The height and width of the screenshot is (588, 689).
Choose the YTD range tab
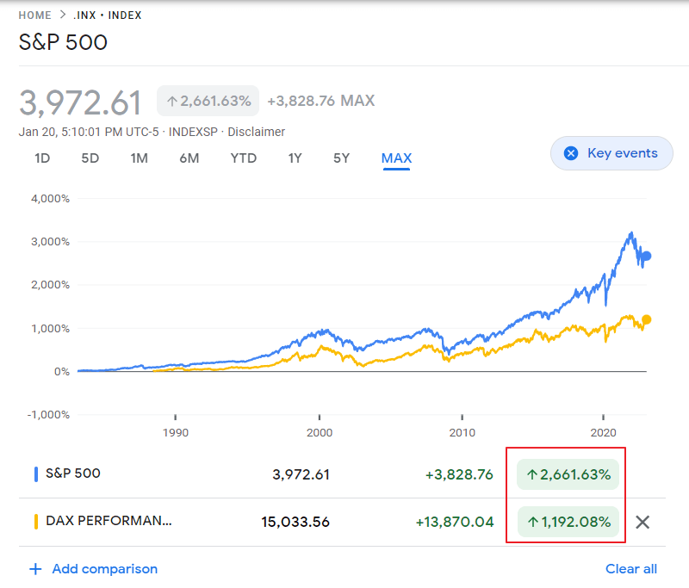(x=244, y=158)
